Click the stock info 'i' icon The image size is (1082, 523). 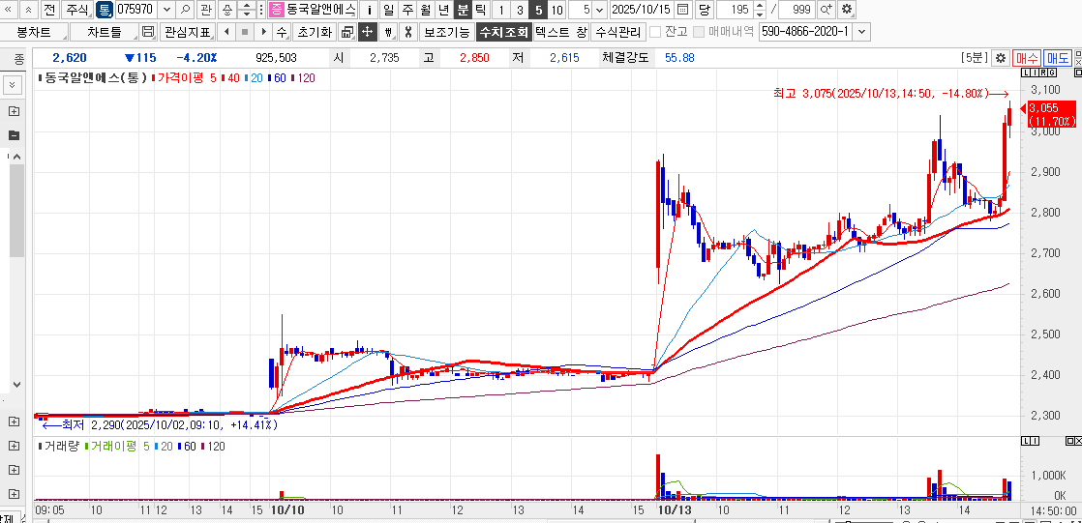(x=369, y=10)
